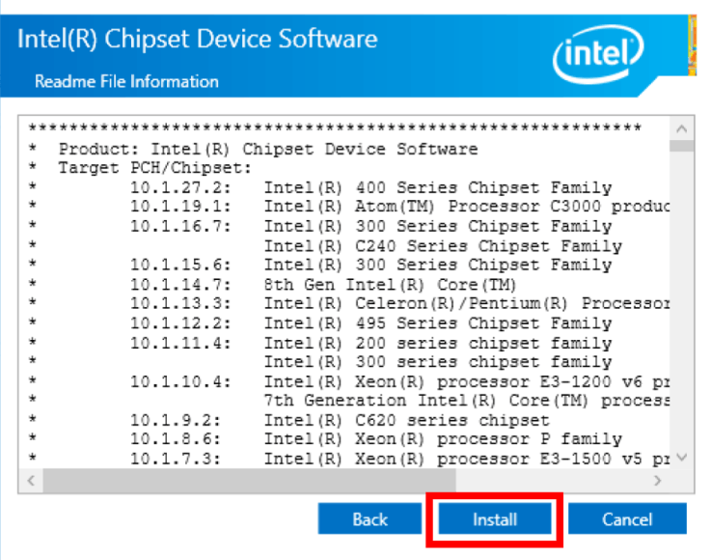
Task: Click the 10.1.7.3 Xeon E3-1500 v5 line
Action: 399,459
